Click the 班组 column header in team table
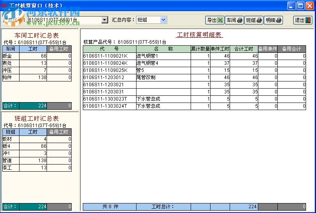Image resolution: width=316 pixels, height=213 pixels. (x=11, y=132)
